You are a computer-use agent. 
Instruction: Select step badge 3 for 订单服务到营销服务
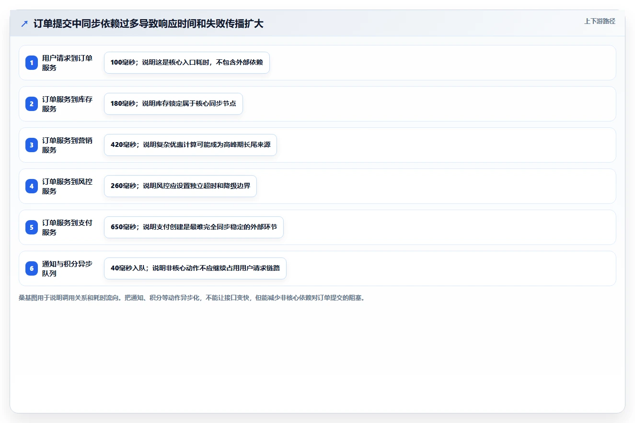click(32, 145)
